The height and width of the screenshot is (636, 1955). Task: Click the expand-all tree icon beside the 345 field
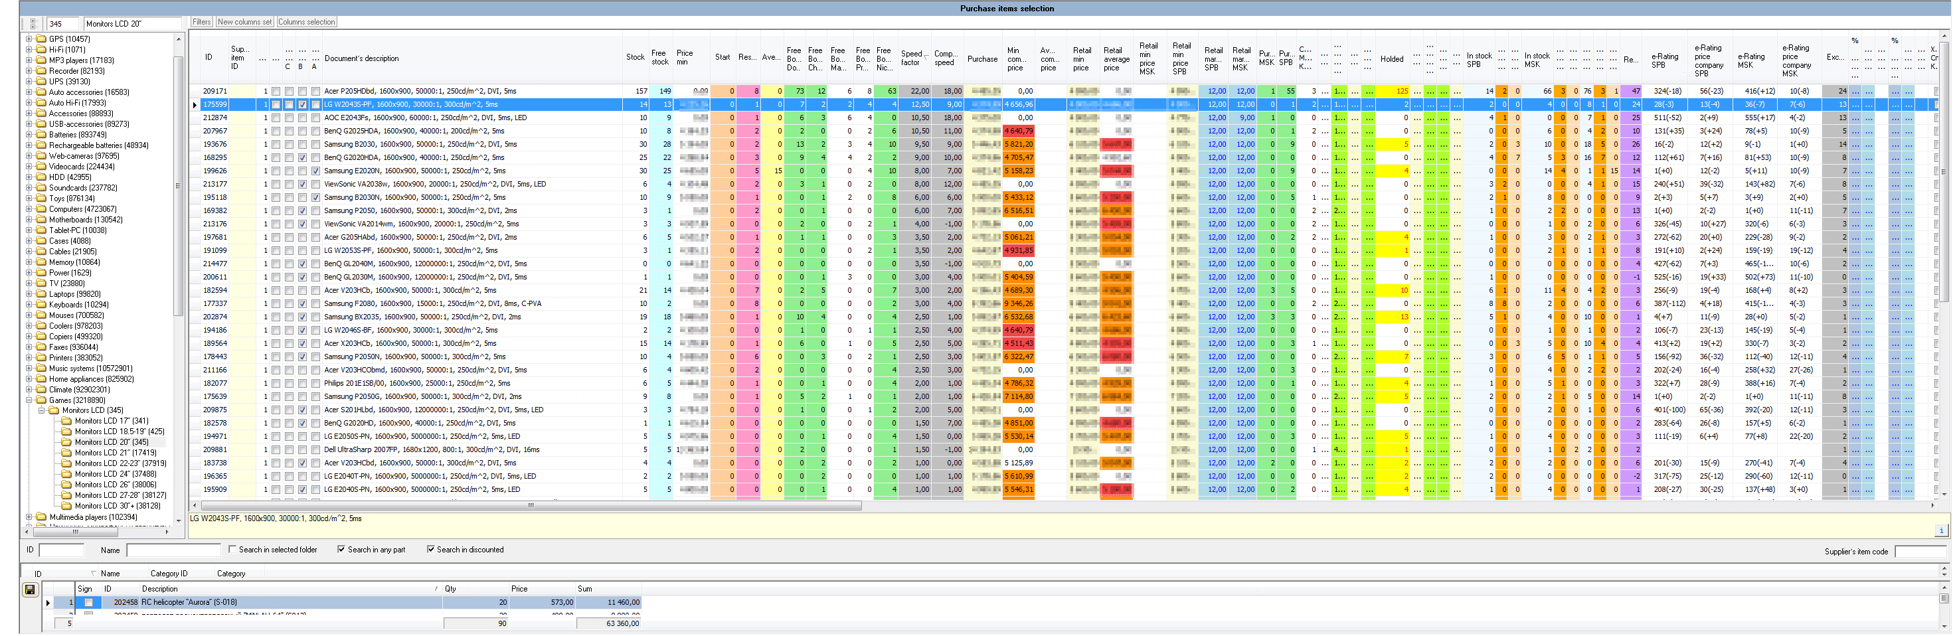pyautogui.click(x=33, y=23)
